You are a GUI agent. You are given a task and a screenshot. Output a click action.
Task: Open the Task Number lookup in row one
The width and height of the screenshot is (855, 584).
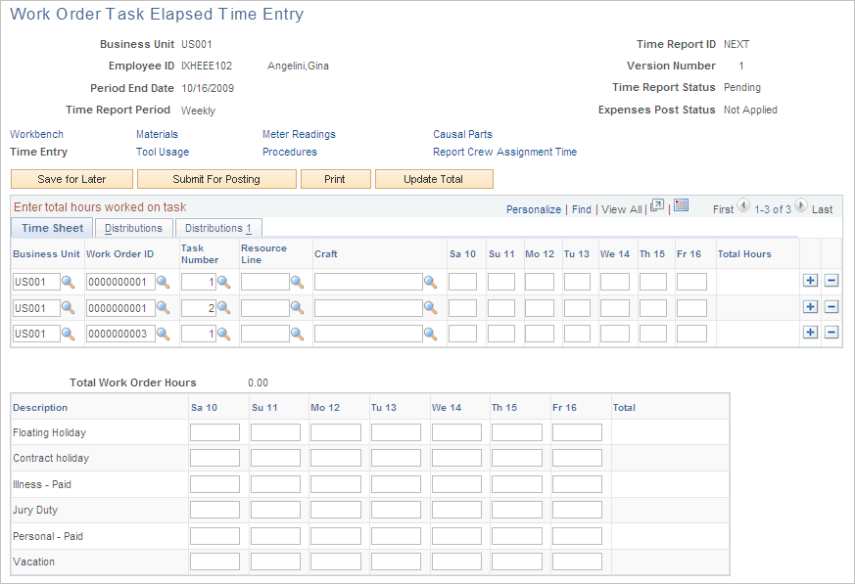coord(222,283)
